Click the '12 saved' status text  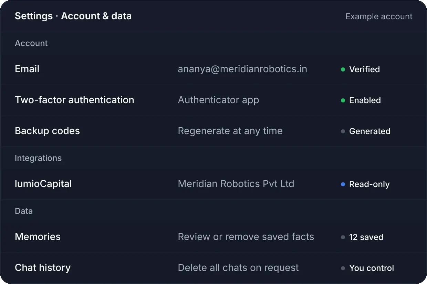pyautogui.click(x=366, y=237)
